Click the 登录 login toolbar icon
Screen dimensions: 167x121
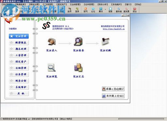(x=77, y=10)
